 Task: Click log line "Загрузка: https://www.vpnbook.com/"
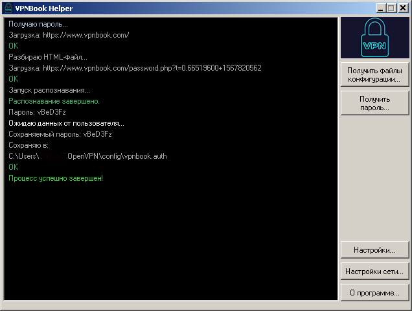pos(69,35)
